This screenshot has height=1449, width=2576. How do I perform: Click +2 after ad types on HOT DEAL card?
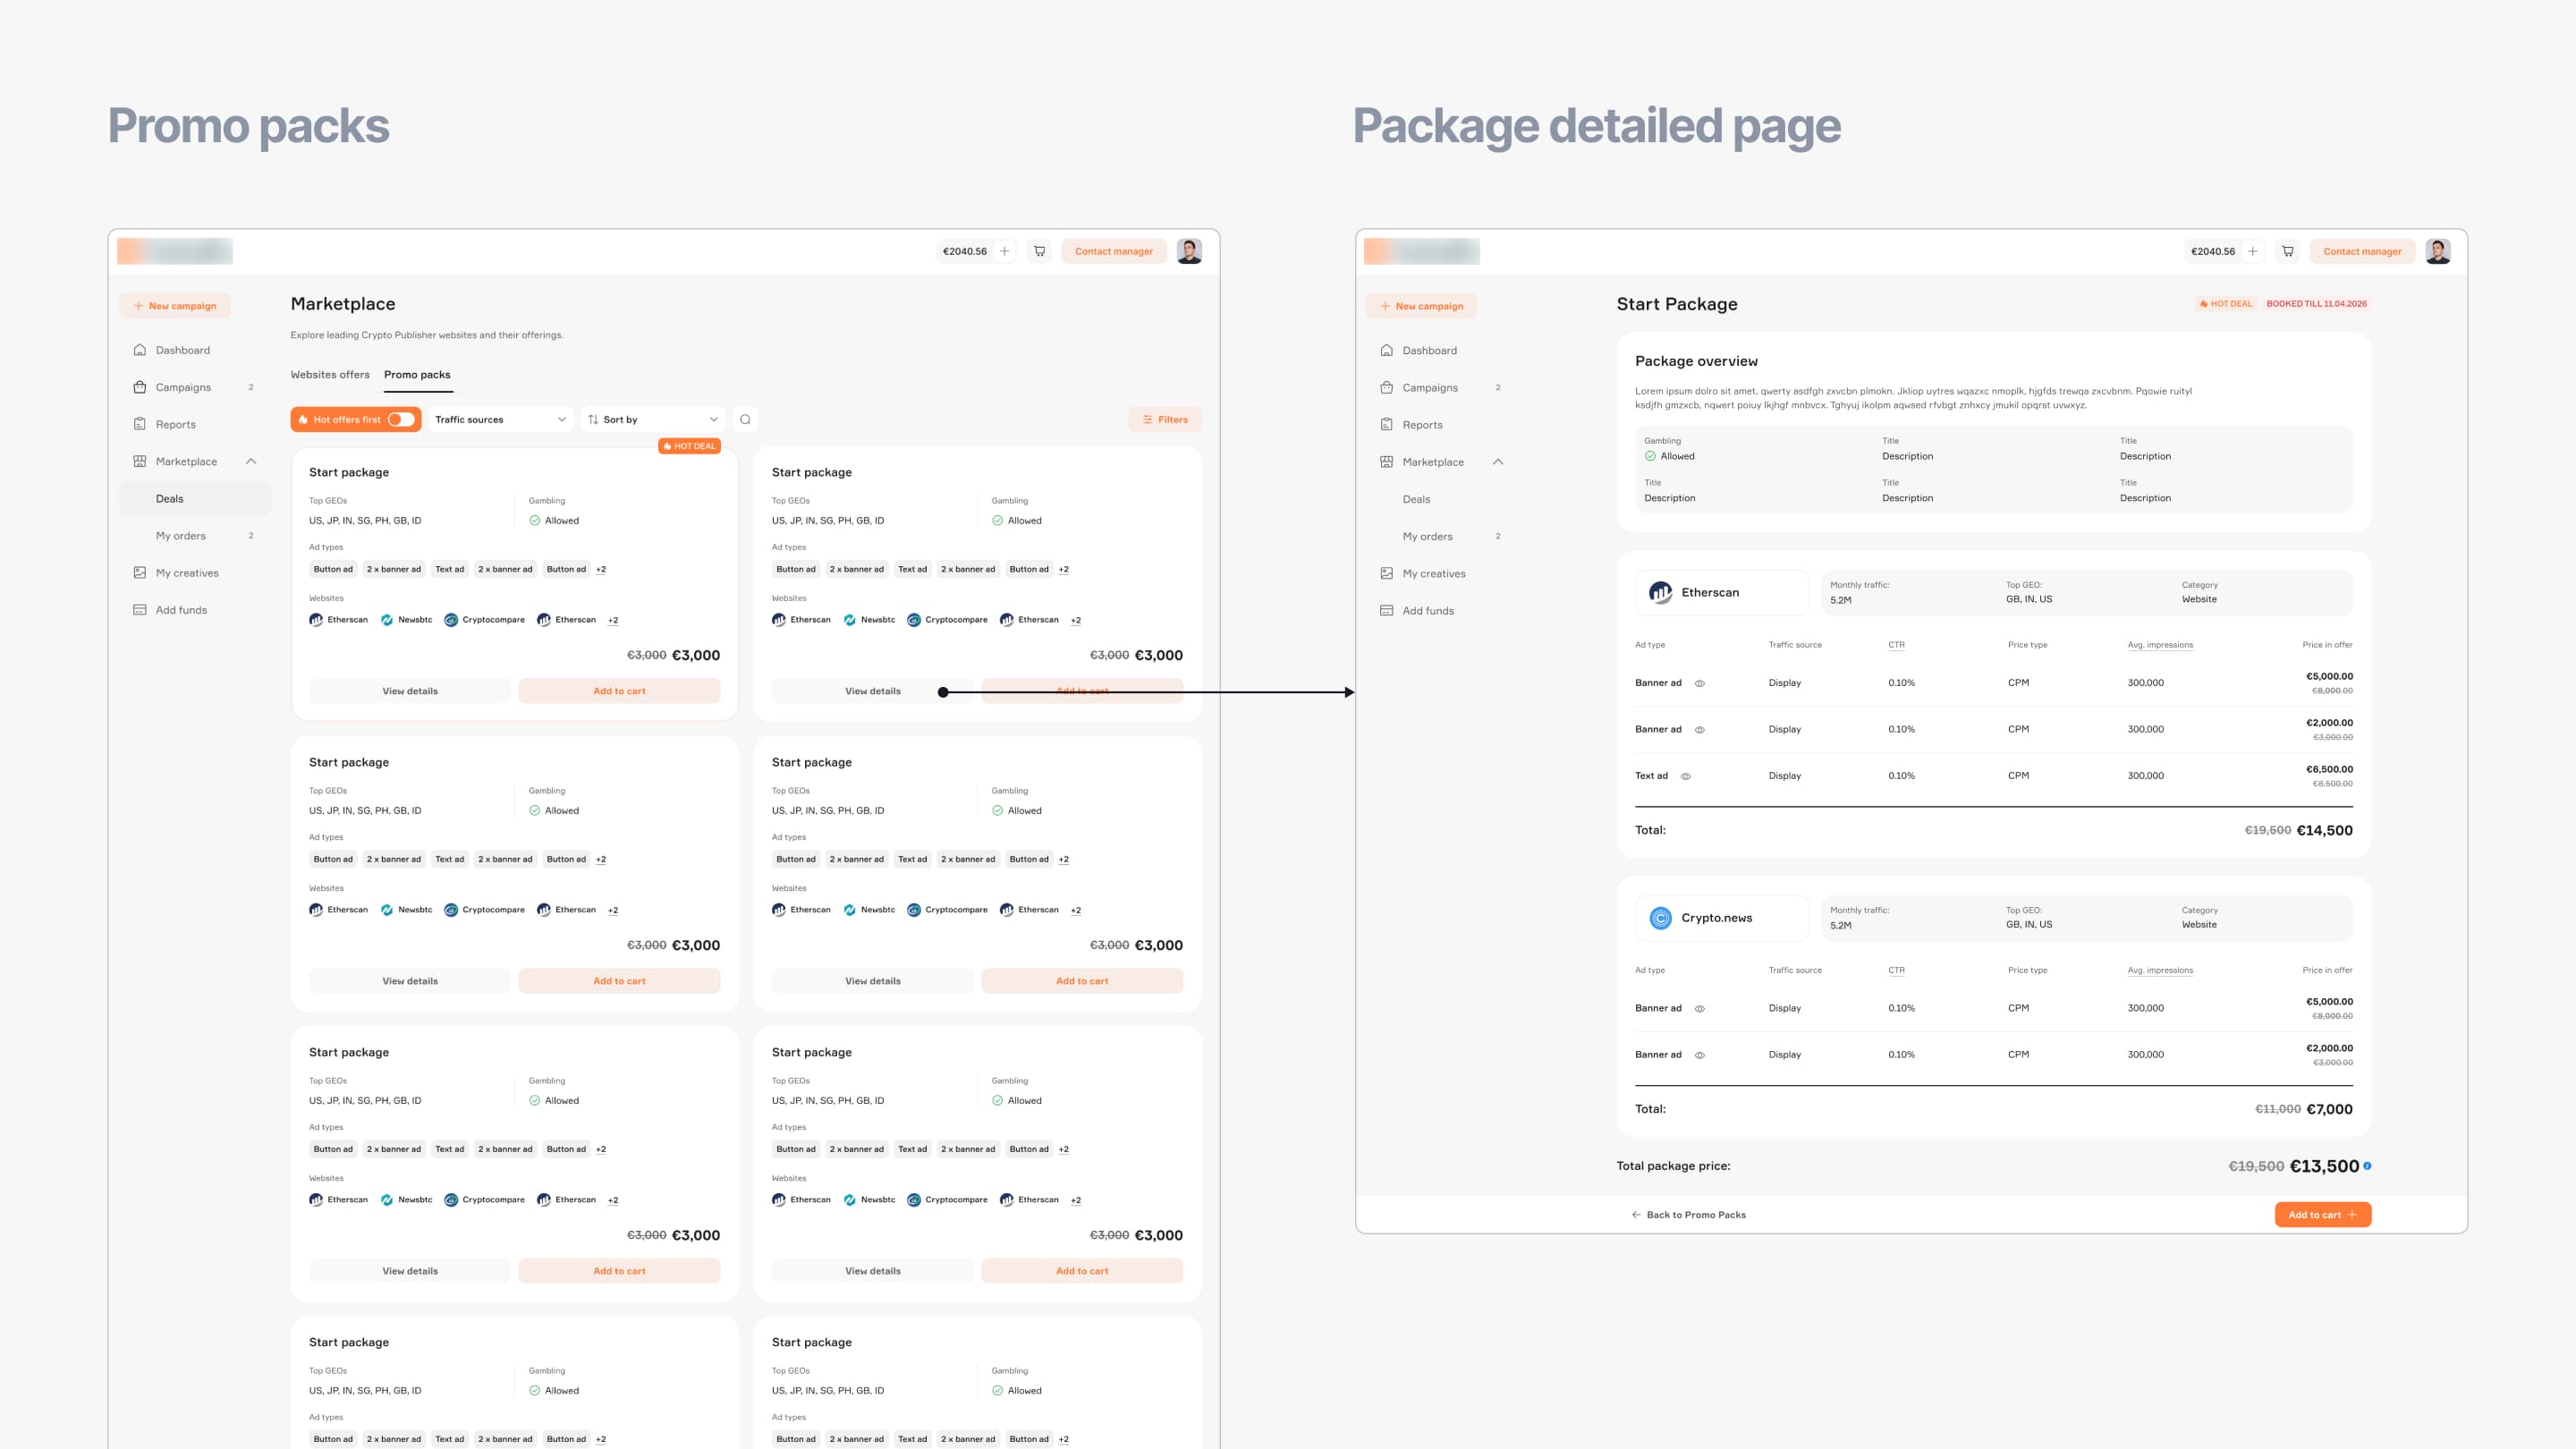[601, 570]
